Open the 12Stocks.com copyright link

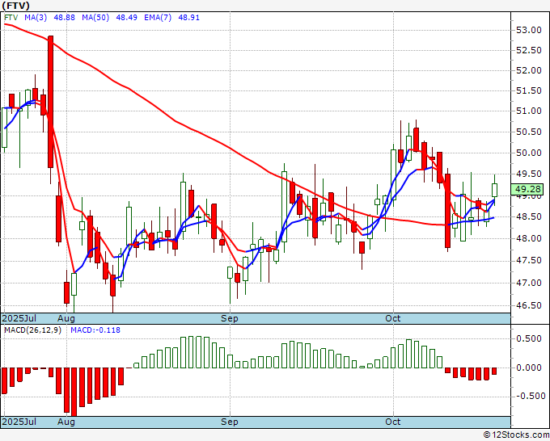[516, 435]
